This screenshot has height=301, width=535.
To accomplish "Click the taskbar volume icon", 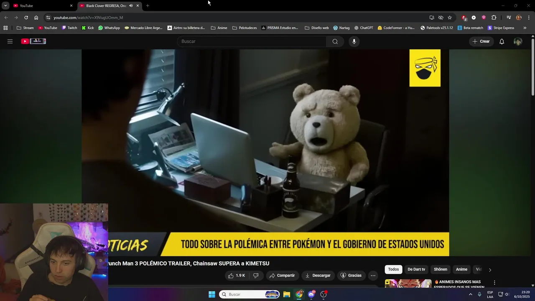I will click(x=507, y=294).
